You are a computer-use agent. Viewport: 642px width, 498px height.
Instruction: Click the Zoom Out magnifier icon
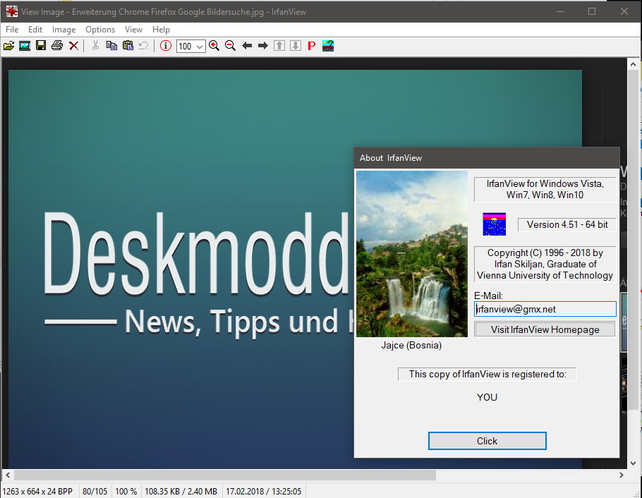[x=230, y=45]
